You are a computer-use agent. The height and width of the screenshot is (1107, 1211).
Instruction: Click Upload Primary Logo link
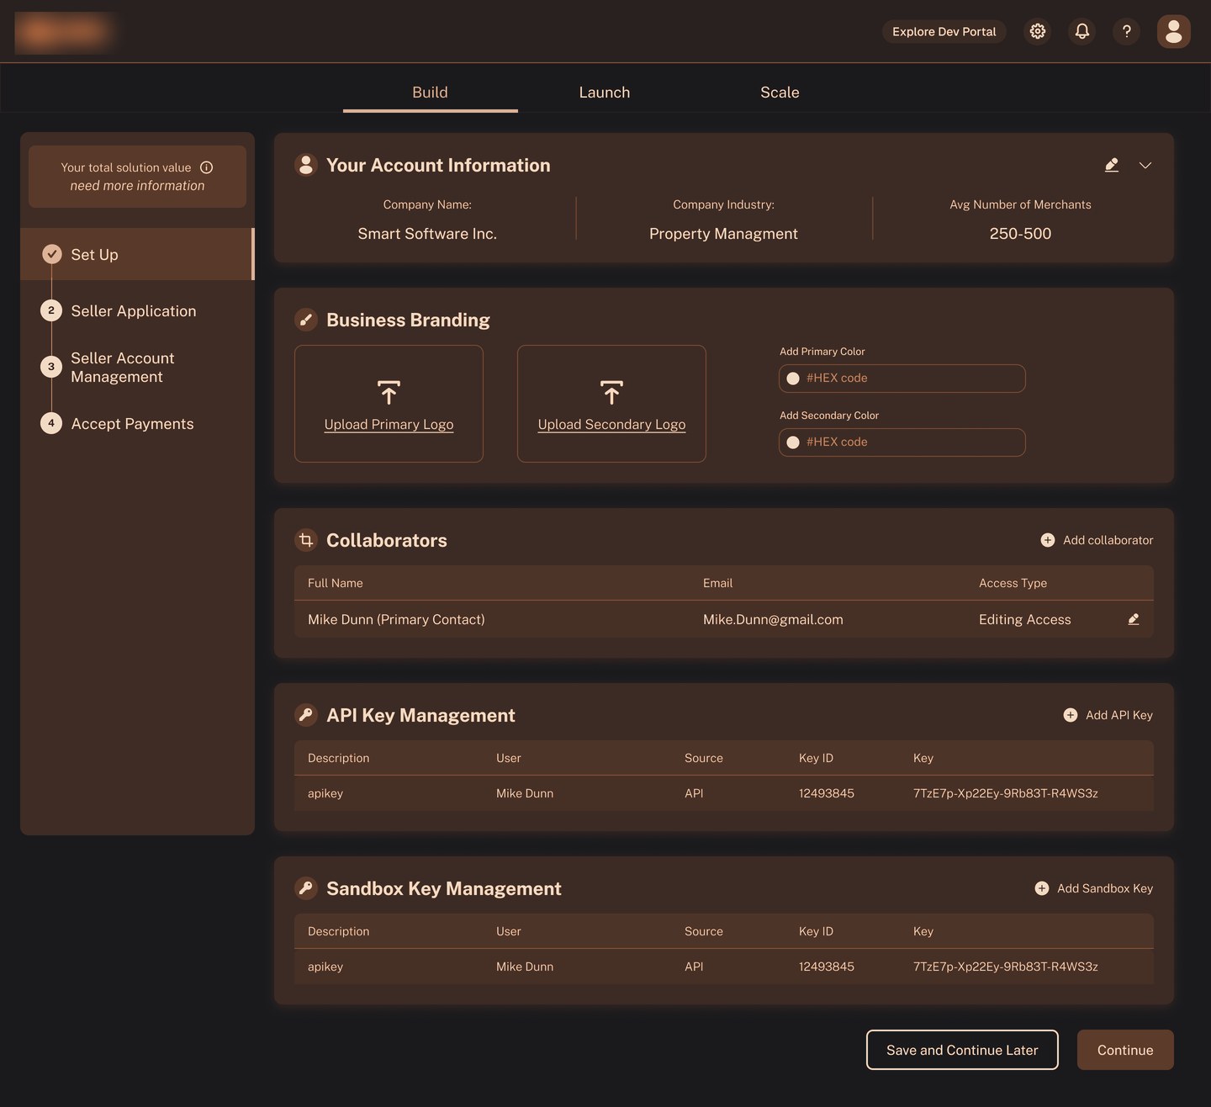click(389, 425)
